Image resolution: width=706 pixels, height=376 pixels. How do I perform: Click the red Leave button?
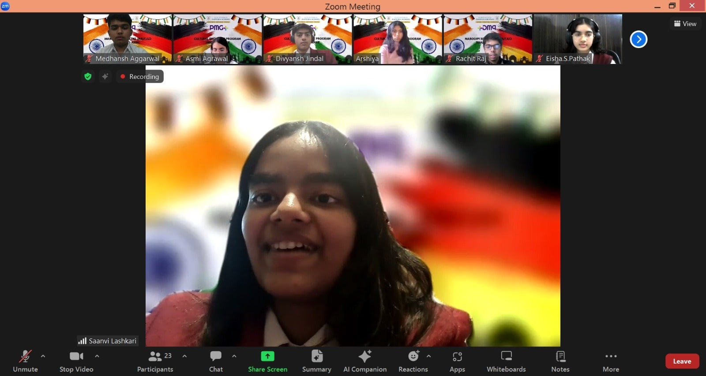682,361
